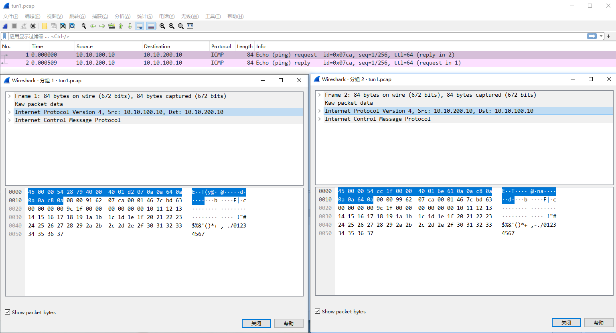The image size is (616, 333).
Task: Toggle the colorize packet list icon
Action: click(151, 26)
